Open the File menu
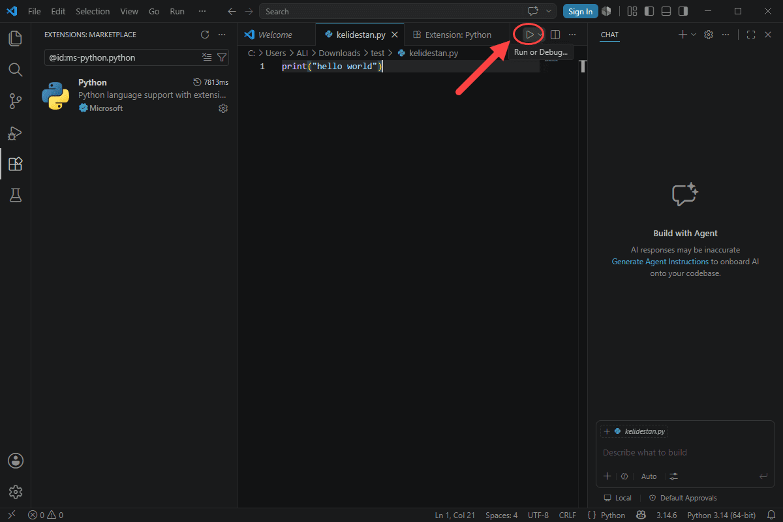The height and width of the screenshot is (522, 783). point(35,11)
